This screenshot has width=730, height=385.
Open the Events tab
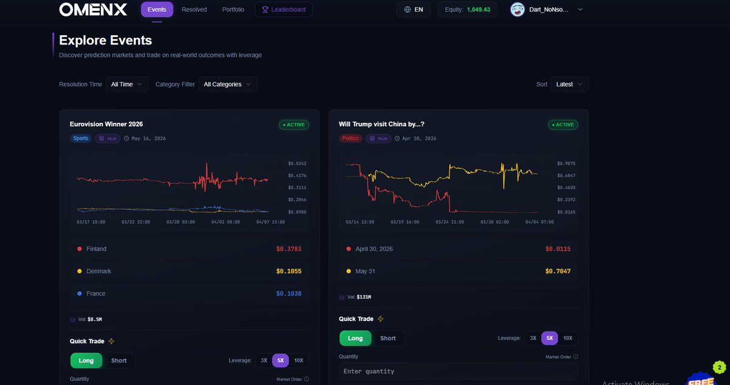pyautogui.click(x=157, y=10)
